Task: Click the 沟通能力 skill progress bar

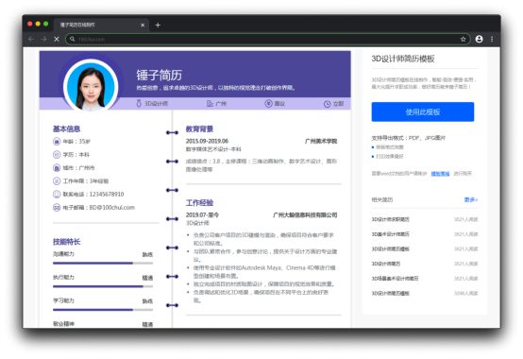Action: (x=103, y=263)
